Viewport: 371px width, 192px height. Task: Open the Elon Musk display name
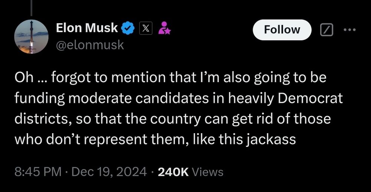(x=87, y=28)
